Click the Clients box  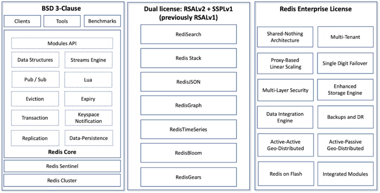(x=23, y=21)
